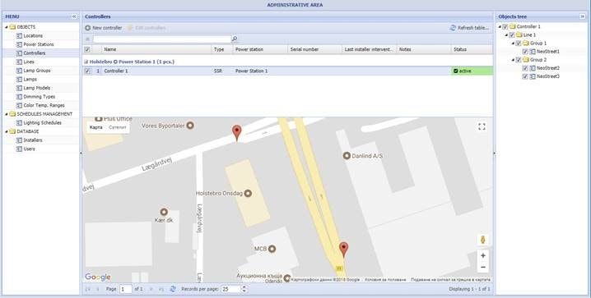Switch map to Сателит view
This screenshot has height=298, width=591.
coord(117,127)
